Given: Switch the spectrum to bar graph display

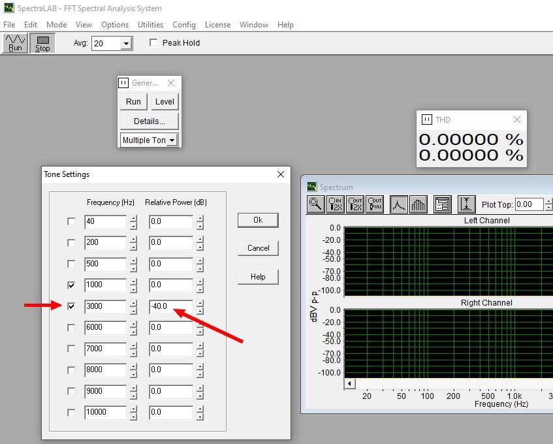Looking at the screenshot, I should click(x=419, y=204).
